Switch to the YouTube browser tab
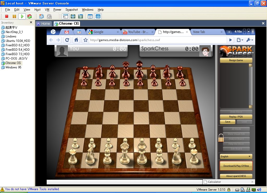Image resolution: width=267 pixels, height=193 pixels. coord(138,32)
